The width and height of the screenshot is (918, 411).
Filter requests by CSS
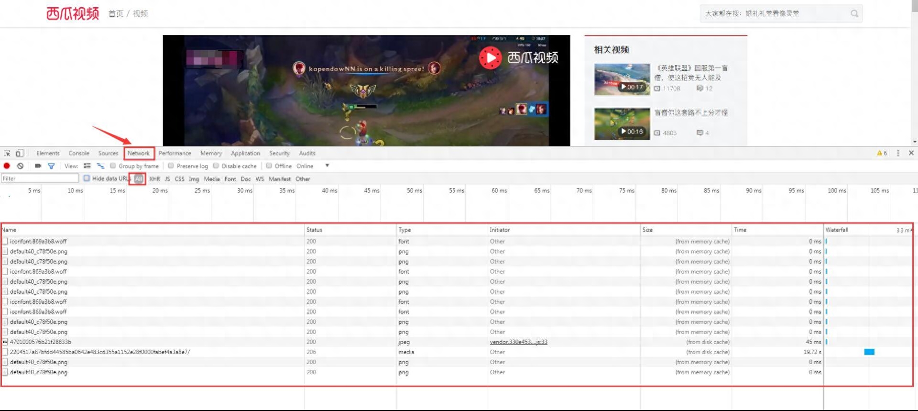pos(179,179)
